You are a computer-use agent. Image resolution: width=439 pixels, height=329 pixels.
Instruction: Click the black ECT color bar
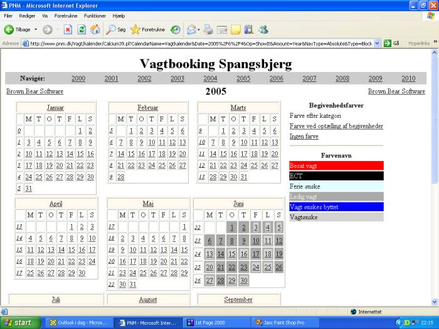point(336,176)
